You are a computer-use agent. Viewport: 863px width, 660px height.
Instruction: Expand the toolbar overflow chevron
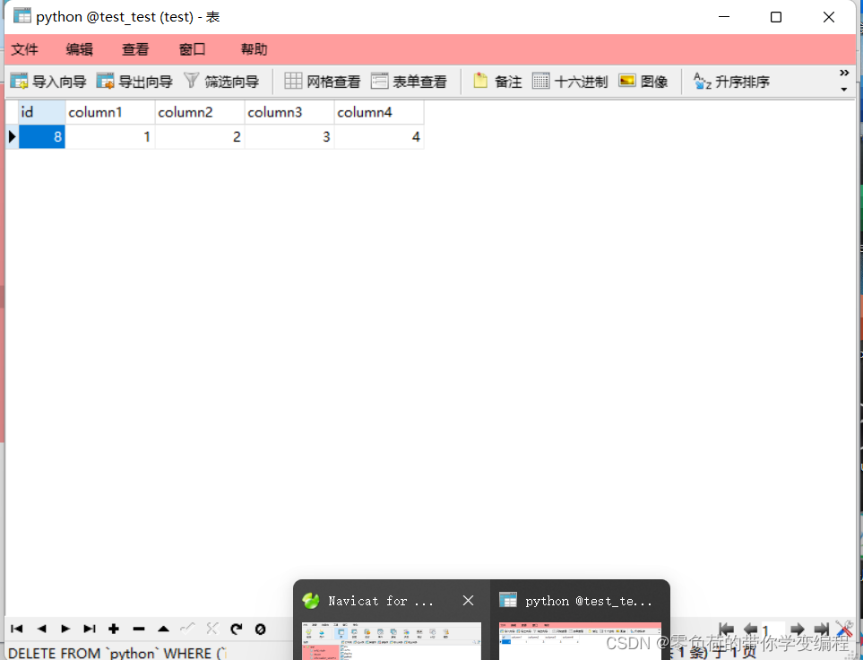pos(842,72)
